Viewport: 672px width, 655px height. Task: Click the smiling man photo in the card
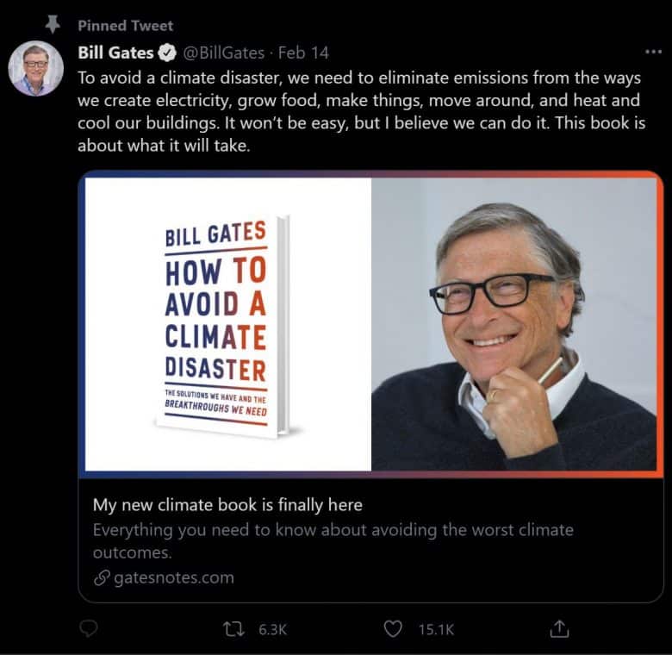pos(513,325)
